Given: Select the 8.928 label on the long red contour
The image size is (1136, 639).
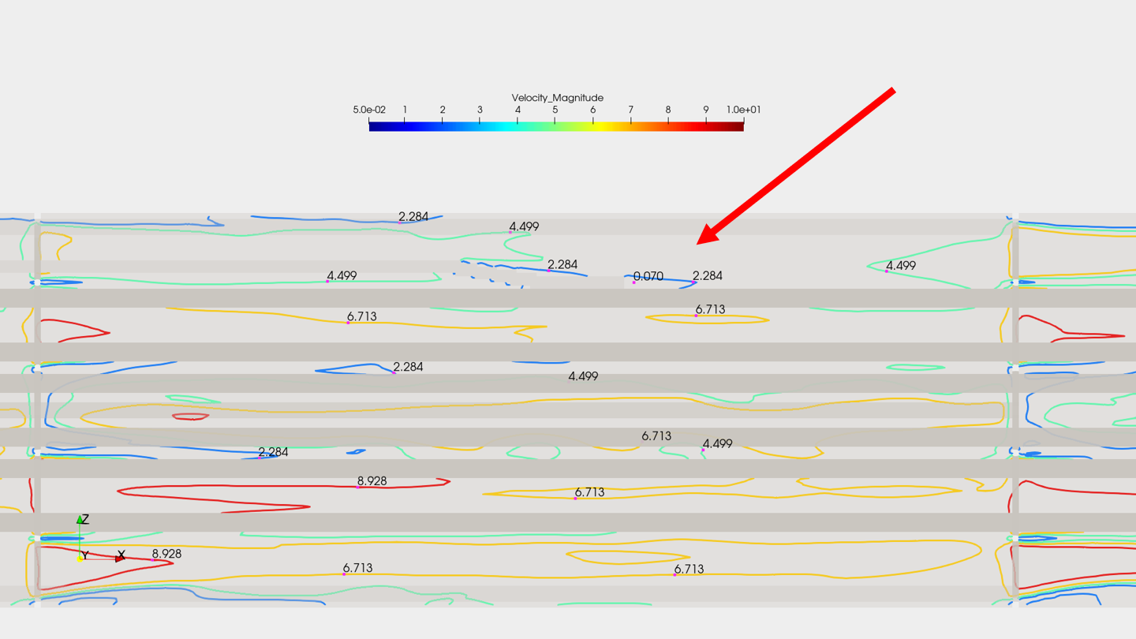Looking at the screenshot, I should tap(372, 480).
